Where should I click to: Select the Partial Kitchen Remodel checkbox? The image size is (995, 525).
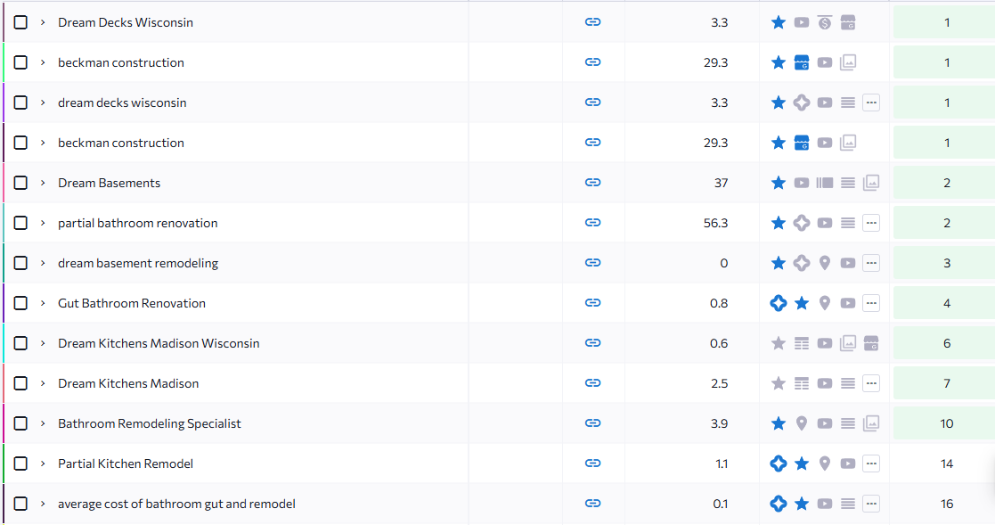click(20, 463)
